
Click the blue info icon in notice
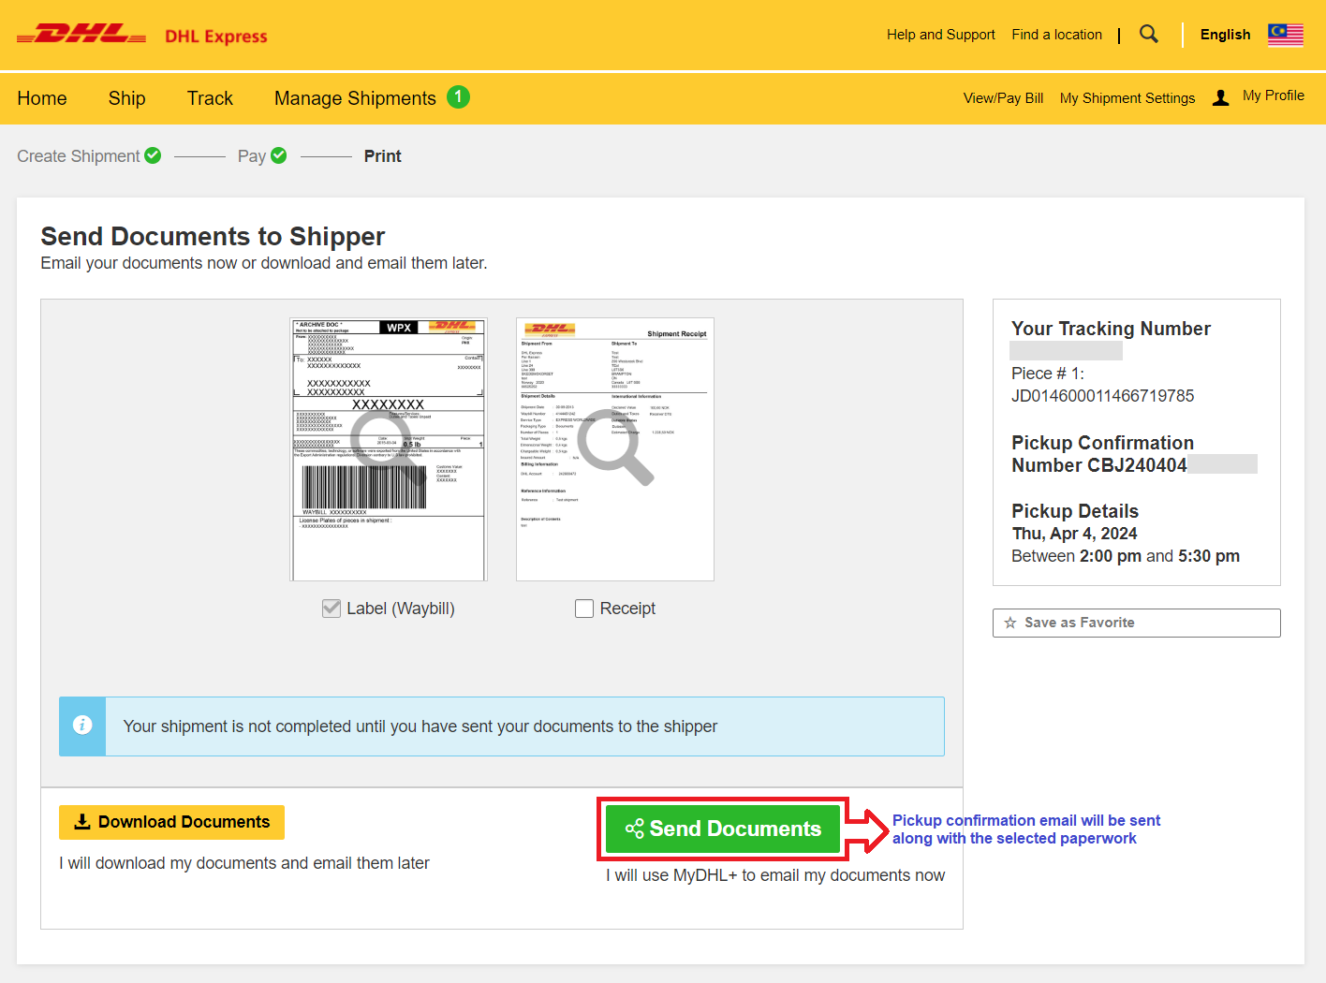[82, 726]
